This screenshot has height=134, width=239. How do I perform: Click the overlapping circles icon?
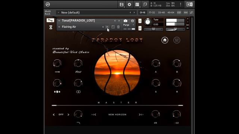pos(78,92)
